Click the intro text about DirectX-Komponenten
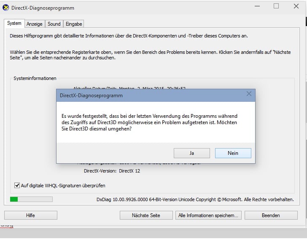 (x=129, y=36)
